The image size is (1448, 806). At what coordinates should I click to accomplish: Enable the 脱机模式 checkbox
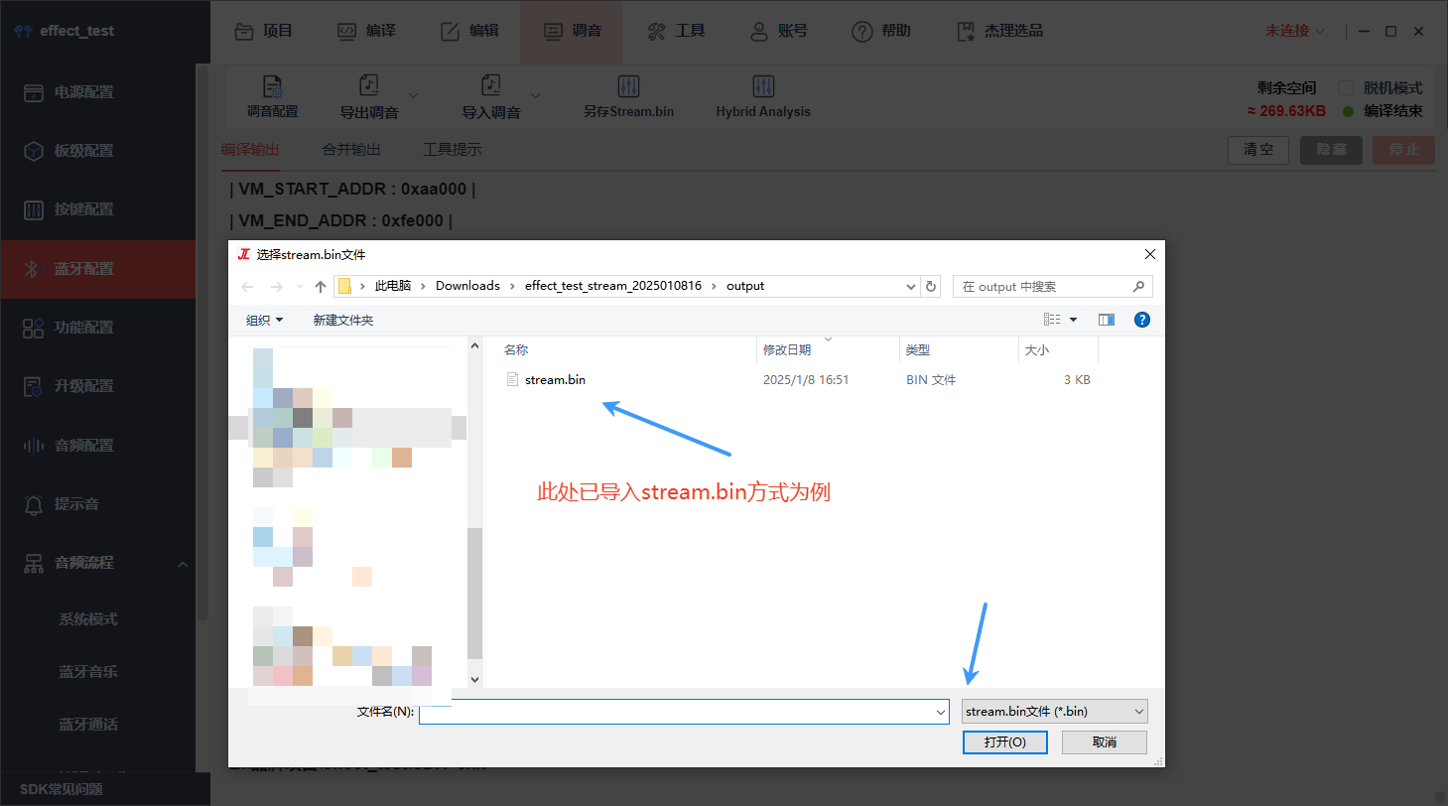pyautogui.click(x=1347, y=87)
